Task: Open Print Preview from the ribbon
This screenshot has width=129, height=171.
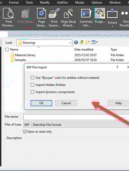Action: pyautogui.click(x=9, y=17)
